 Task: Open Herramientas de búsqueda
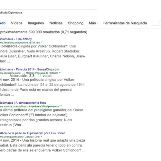point(125,23)
